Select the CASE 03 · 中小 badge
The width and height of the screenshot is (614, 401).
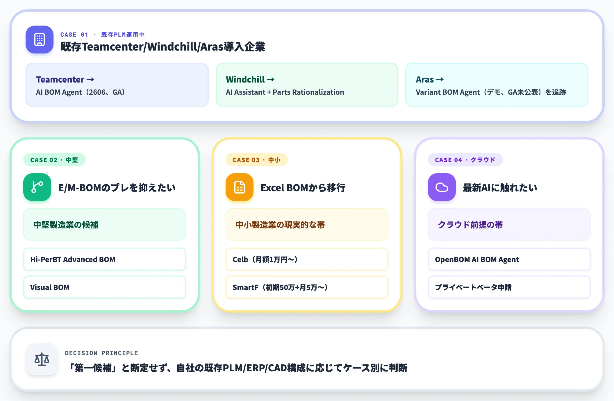256,160
